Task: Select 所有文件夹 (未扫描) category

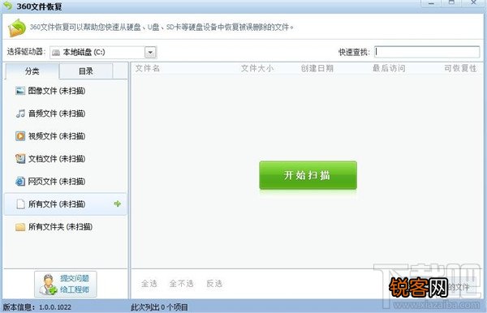Action: pos(65,227)
